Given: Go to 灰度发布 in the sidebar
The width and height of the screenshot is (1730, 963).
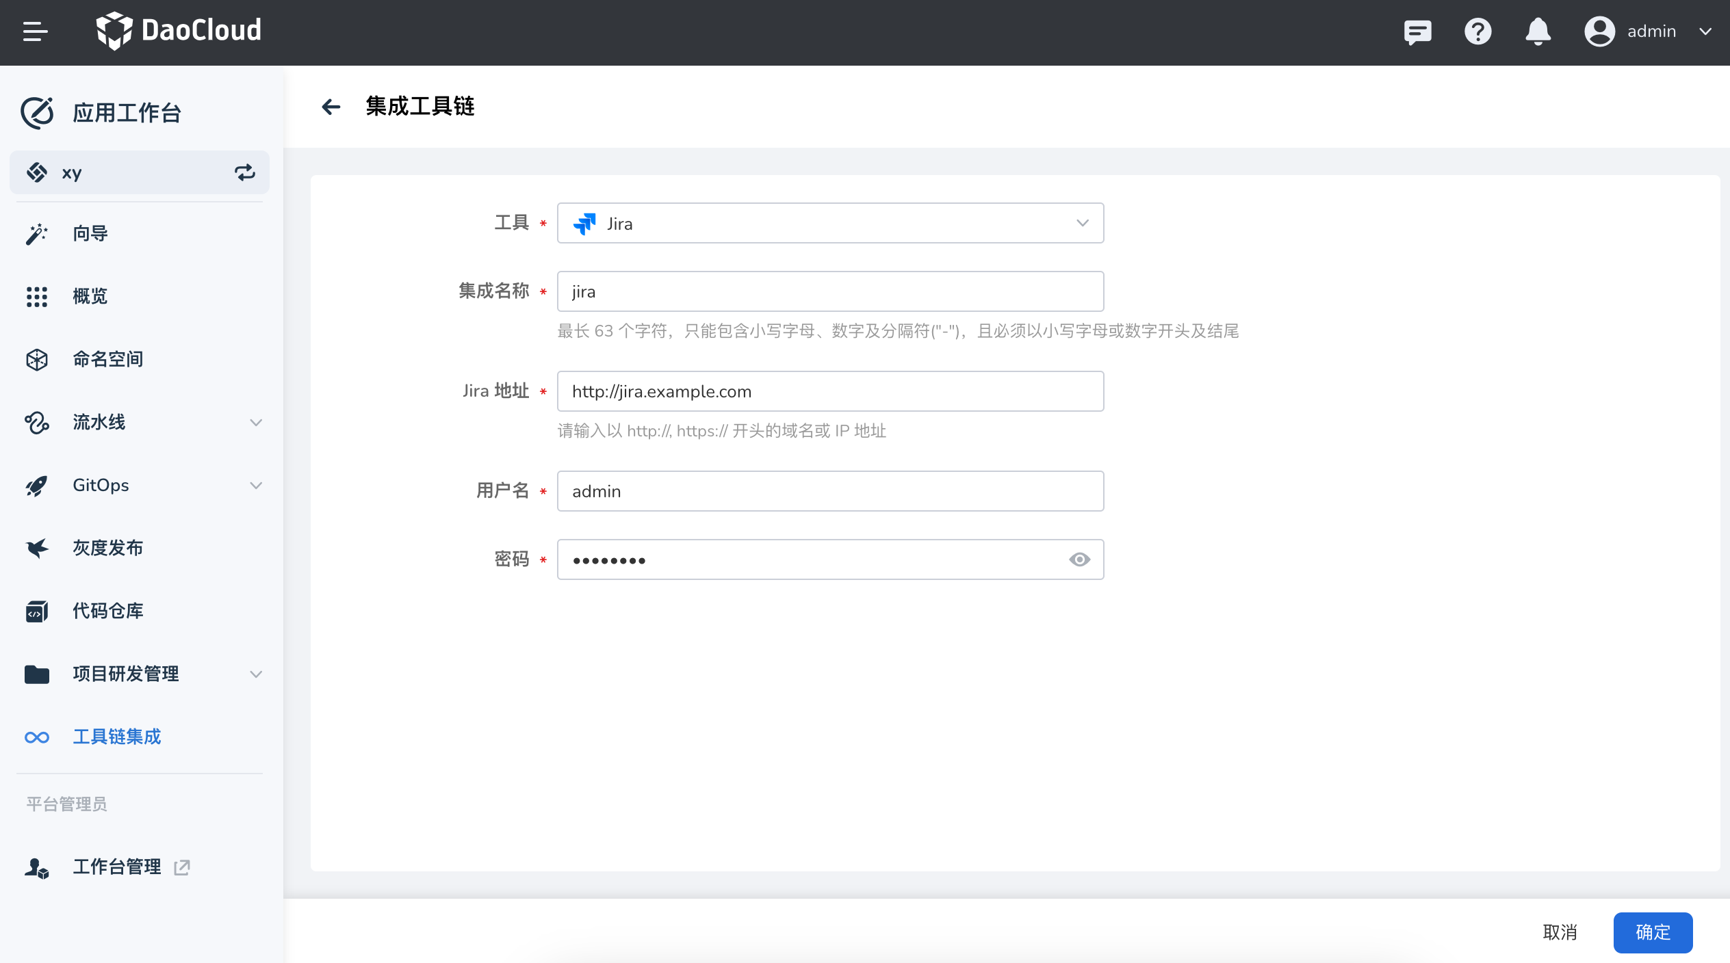Looking at the screenshot, I should click(107, 548).
